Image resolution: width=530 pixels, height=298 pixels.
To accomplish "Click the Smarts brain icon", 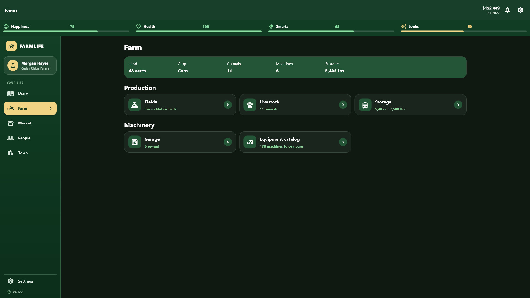I will click(271, 26).
